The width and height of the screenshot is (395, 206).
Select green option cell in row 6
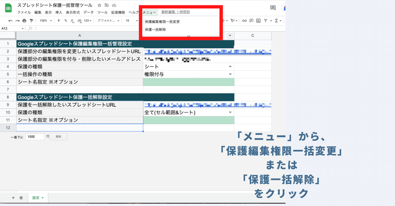pyautogui.click(x=189, y=82)
